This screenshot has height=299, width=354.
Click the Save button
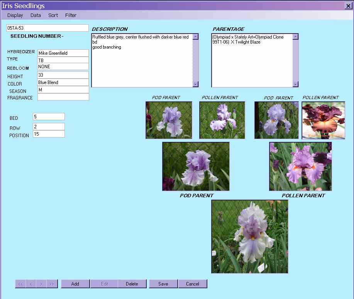(163, 284)
